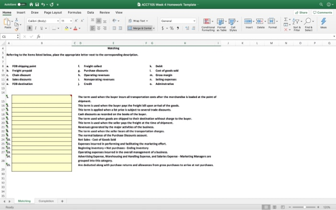Expand the formula bar chevron

(334, 36)
